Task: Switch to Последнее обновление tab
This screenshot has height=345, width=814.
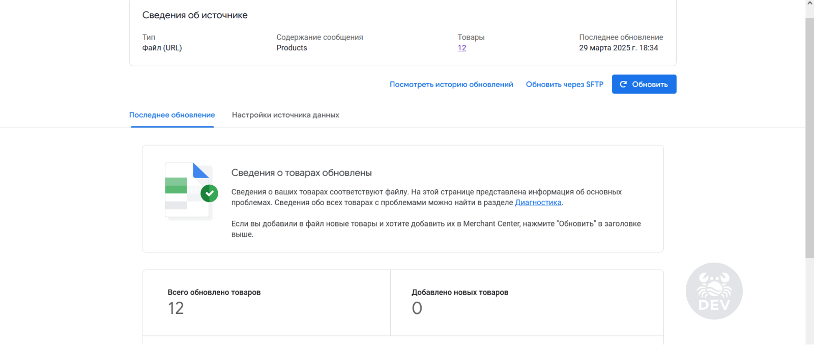Action: 172,115
